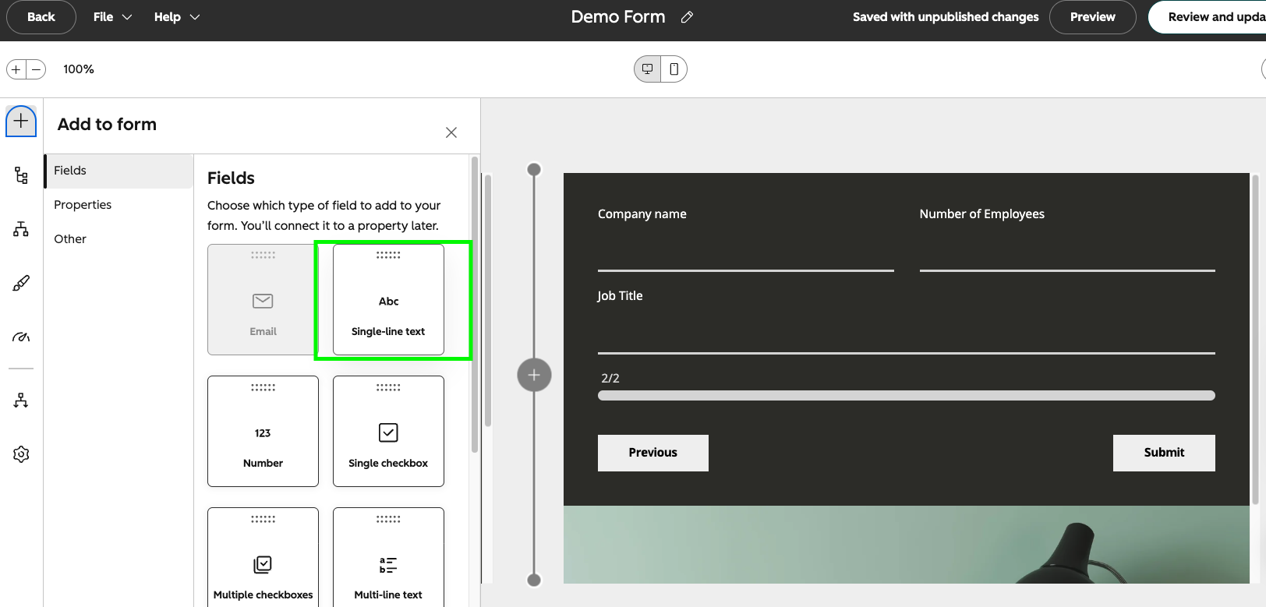Click the 100% zoom level text

(79, 69)
